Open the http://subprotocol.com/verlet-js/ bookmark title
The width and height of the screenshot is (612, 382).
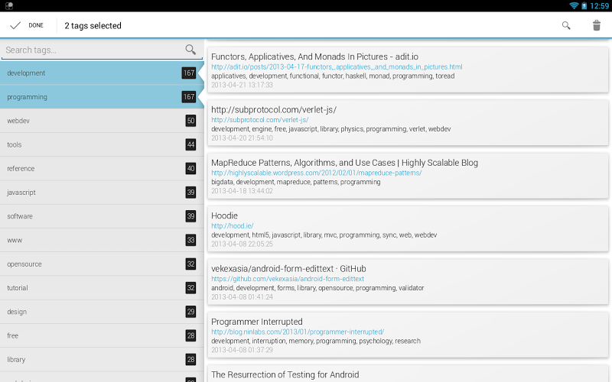pyautogui.click(x=274, y=109)
